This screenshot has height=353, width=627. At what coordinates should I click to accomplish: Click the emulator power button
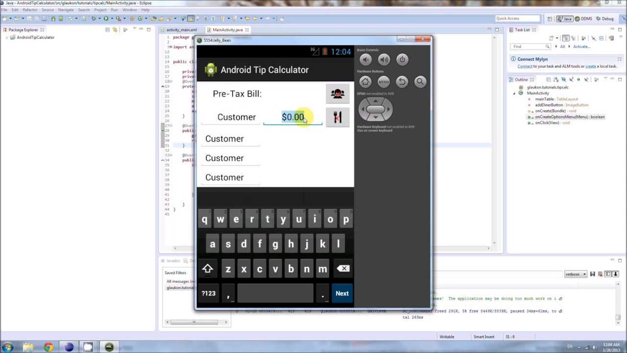[402, 59]
